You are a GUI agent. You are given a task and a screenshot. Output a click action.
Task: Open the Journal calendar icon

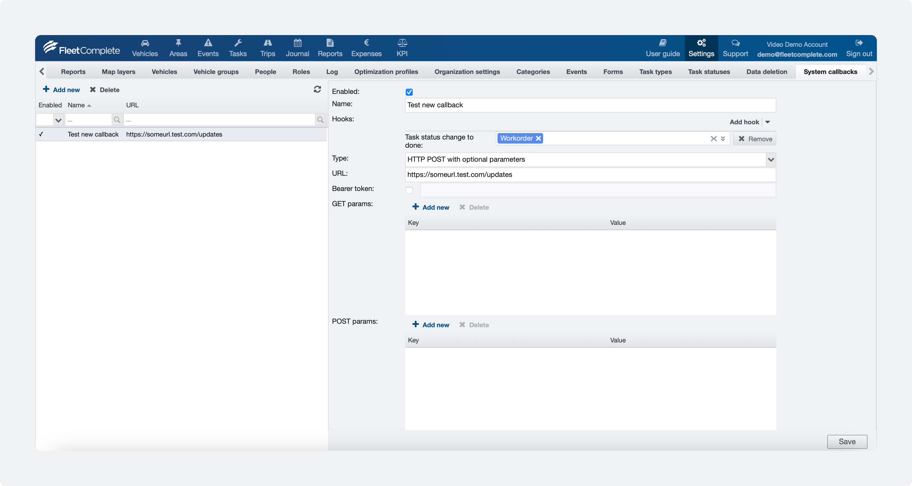[x=297, y=43]
